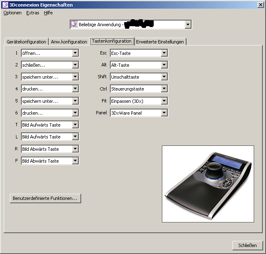Click the 'Steuerungstaste' field value

(127, 89)
